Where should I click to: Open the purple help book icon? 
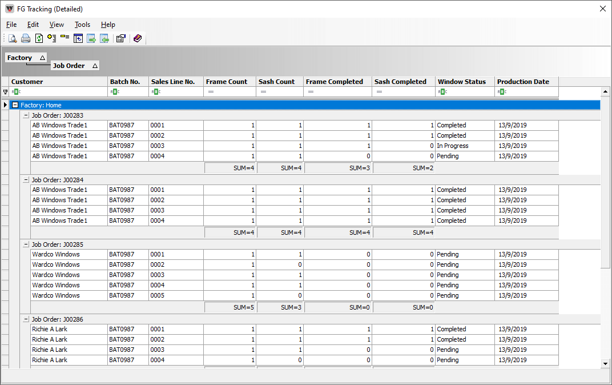click(138, 39)
